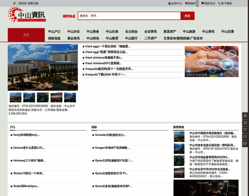This screenshot has height=196, width=249.
Task: Open the findx2和findx2pro article
Action: point(26,186)
